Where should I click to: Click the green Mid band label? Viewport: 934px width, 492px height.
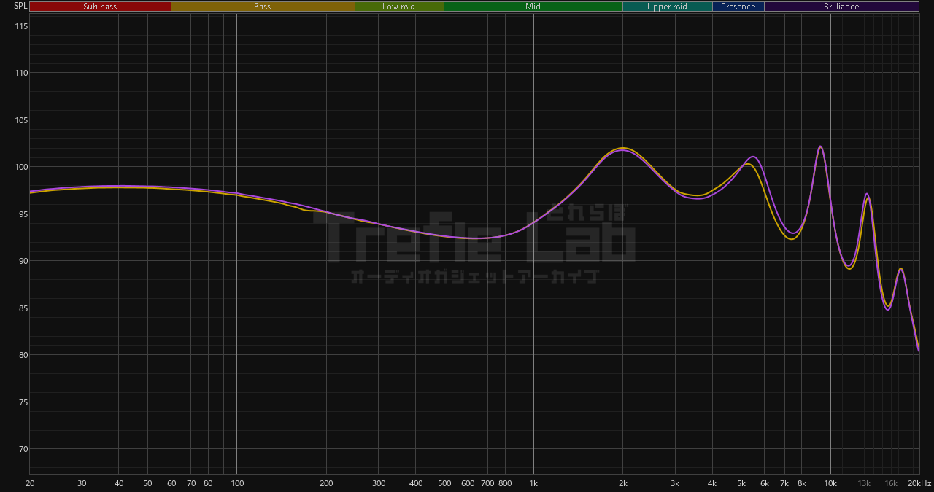click(533, 7)
